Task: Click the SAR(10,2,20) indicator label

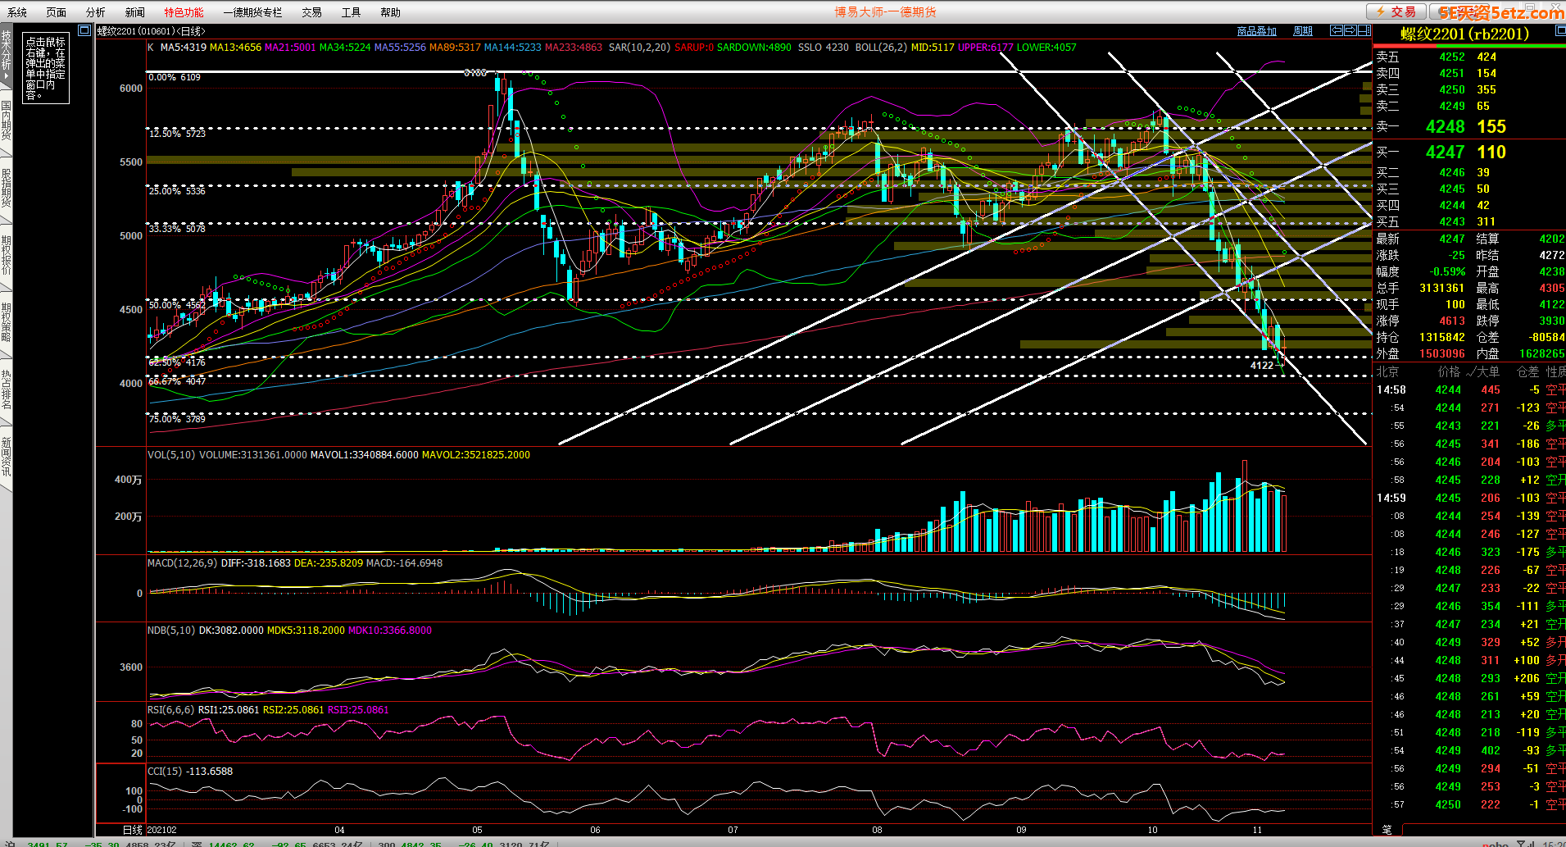Action: pos(639,48)
